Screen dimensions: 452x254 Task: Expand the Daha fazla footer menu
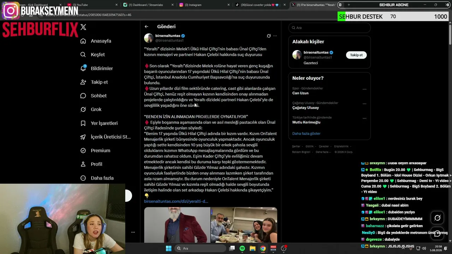tap(323, 152)
